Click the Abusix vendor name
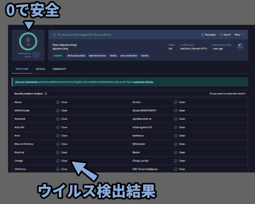This screenshot has width=255, height=204. pos(18,102)
